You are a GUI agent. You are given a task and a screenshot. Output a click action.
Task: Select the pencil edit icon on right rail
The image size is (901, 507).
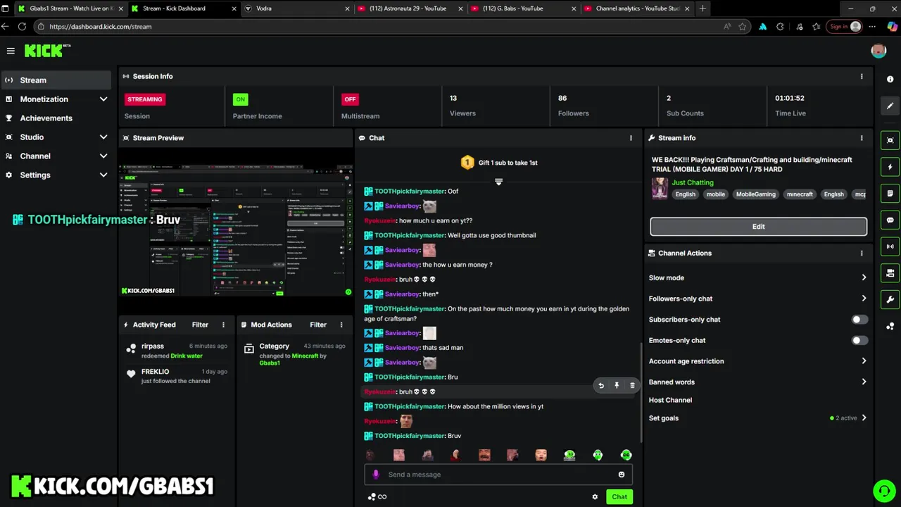pos(890,106)
